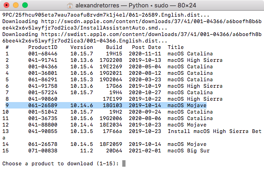
Task: Click product ID 041-90855
Action: [43, 131]
